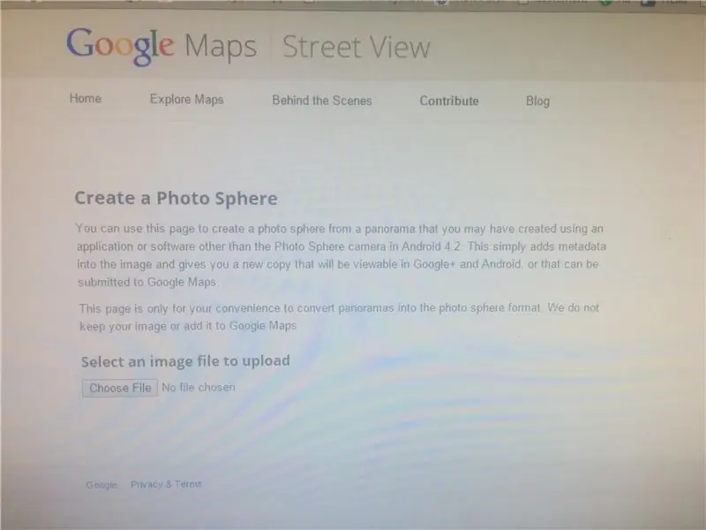
Task: Open the Google footer link
Action: (x=101, y=485)
